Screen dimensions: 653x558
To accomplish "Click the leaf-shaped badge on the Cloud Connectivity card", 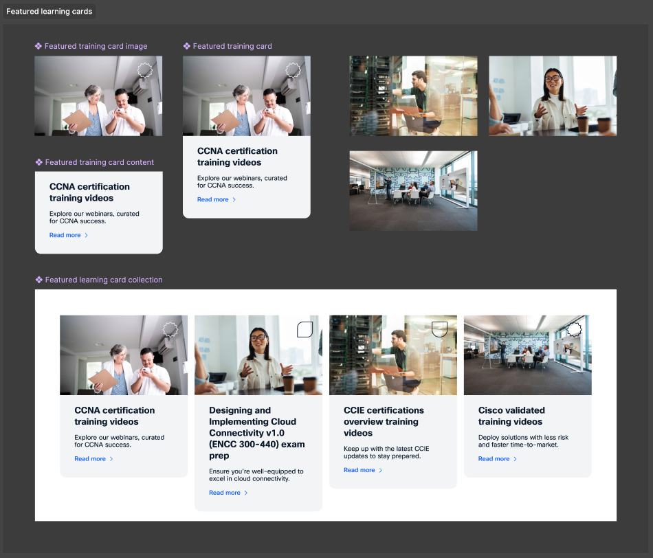I will pyautogui.click(x=305, y=329).
